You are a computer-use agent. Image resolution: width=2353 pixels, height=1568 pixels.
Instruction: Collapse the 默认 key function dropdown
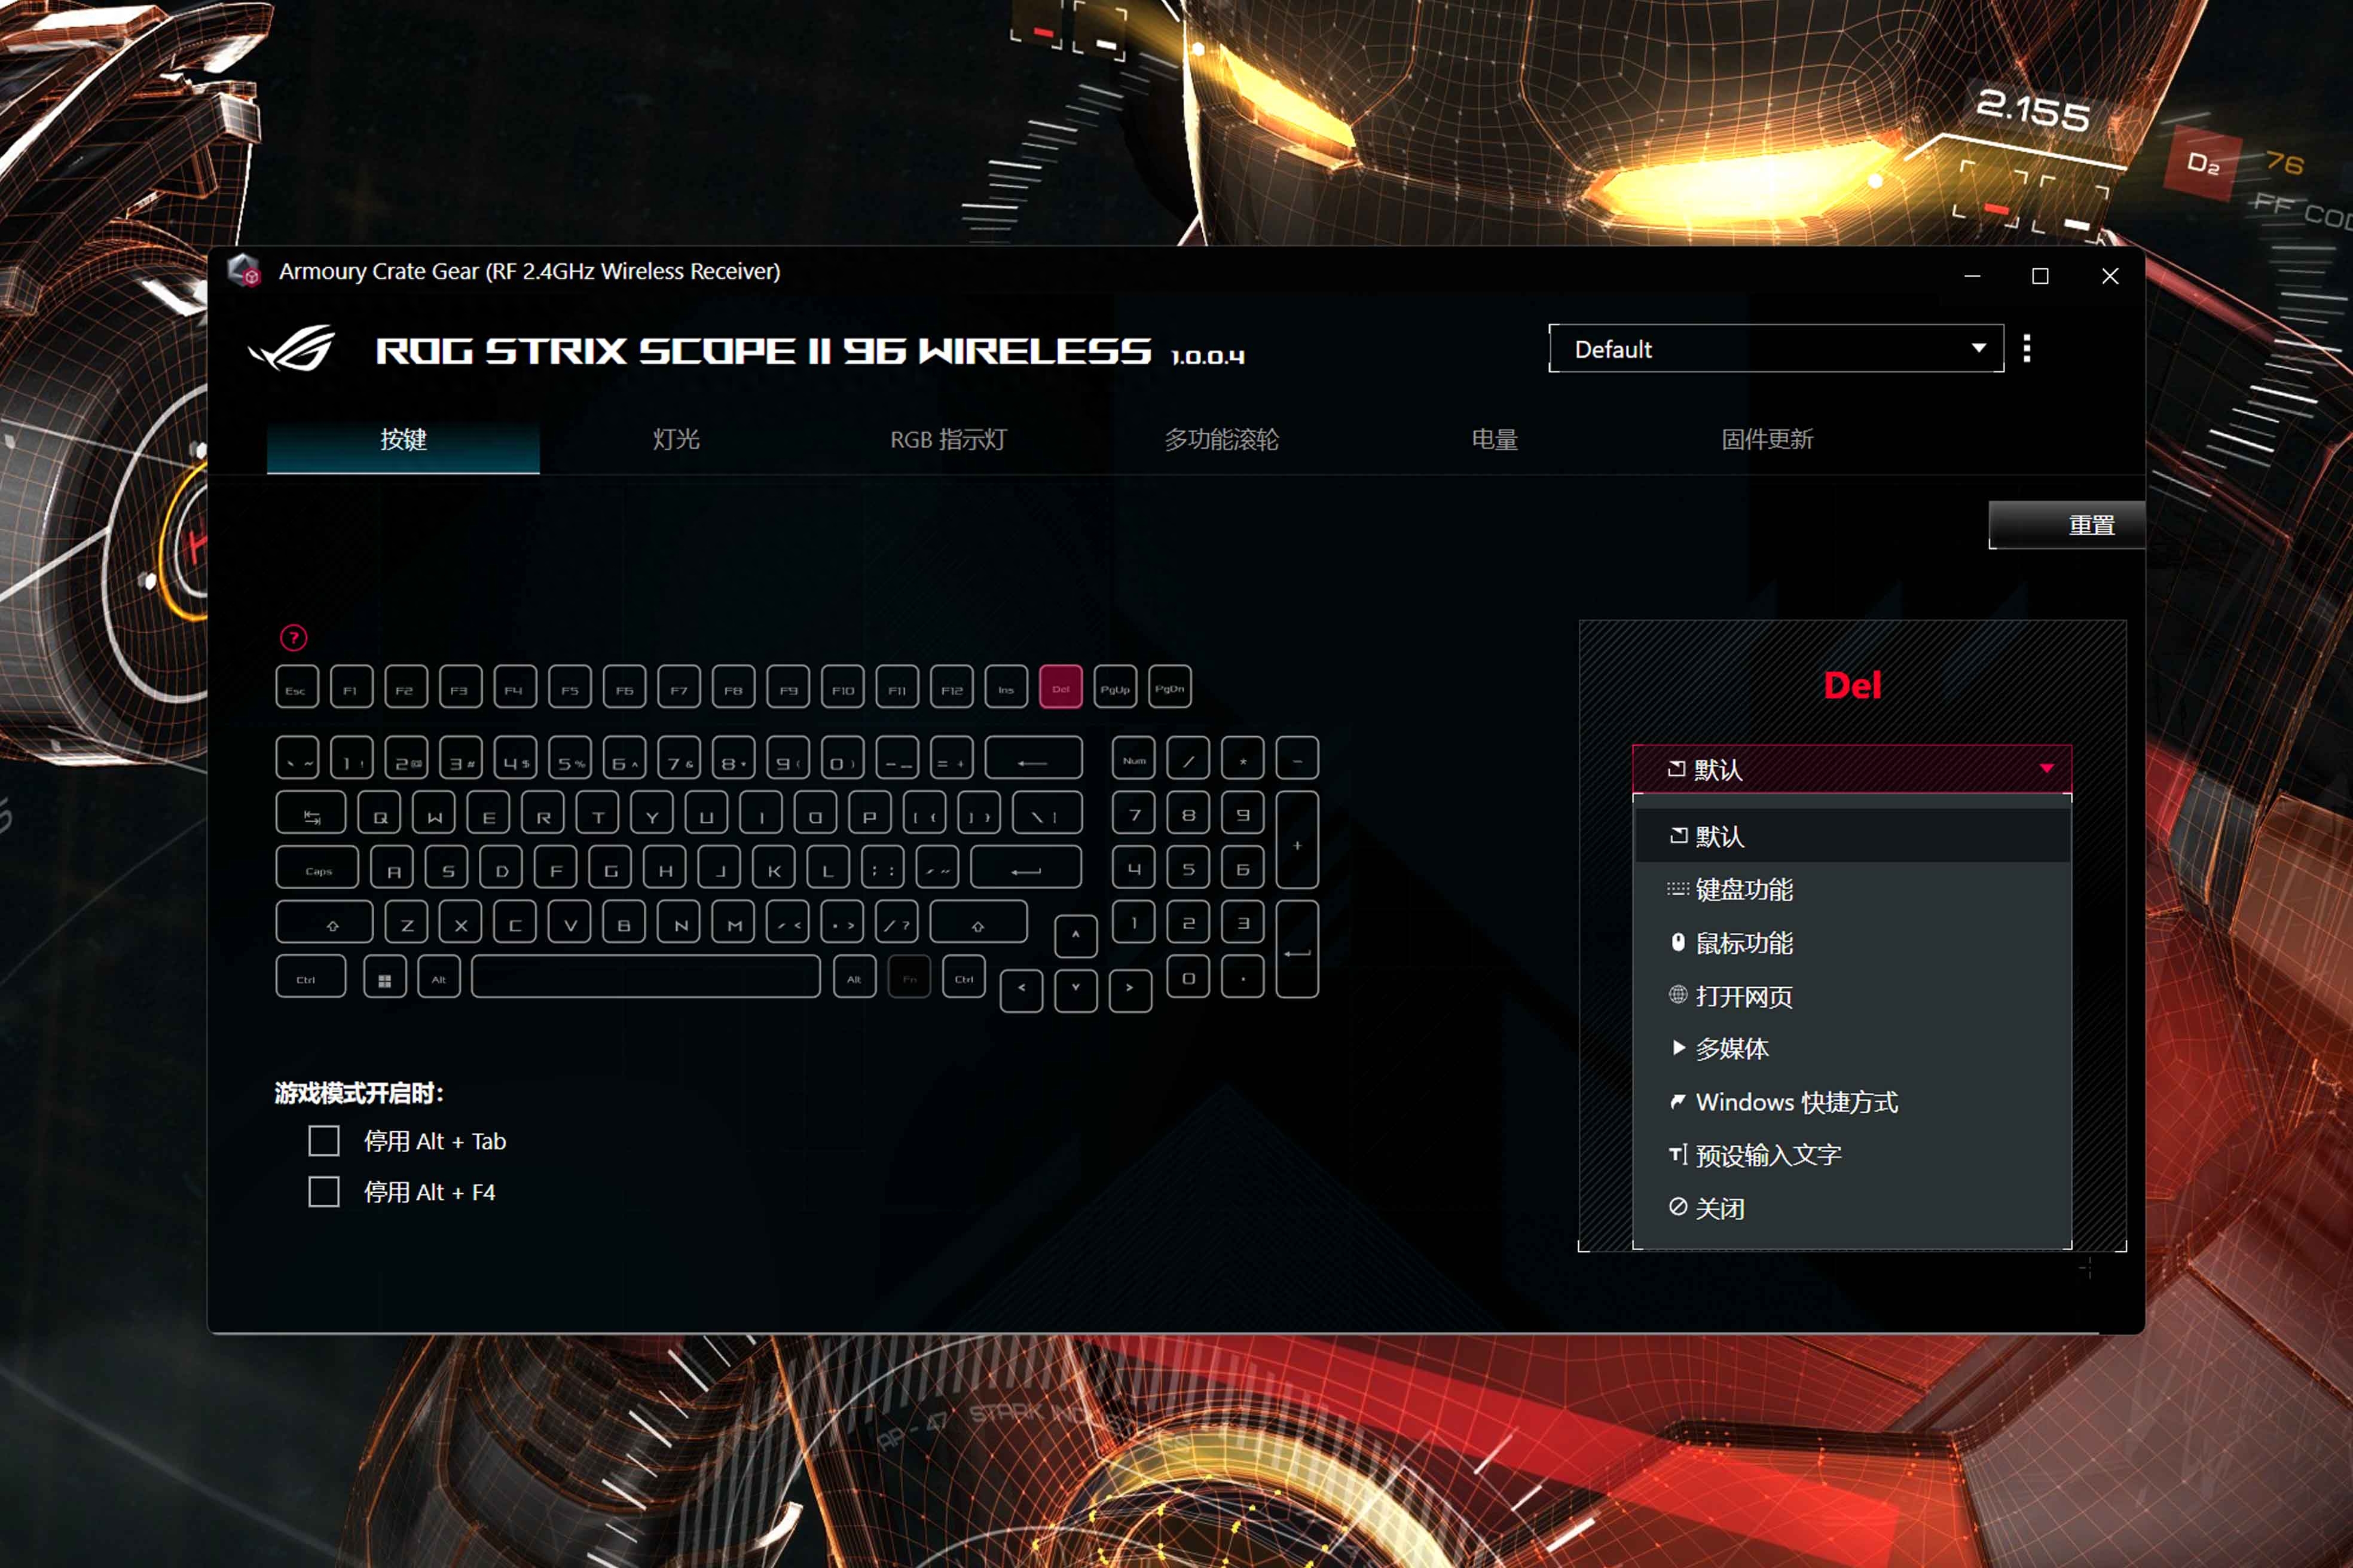pyautogui.click(x=1852, y=769)
